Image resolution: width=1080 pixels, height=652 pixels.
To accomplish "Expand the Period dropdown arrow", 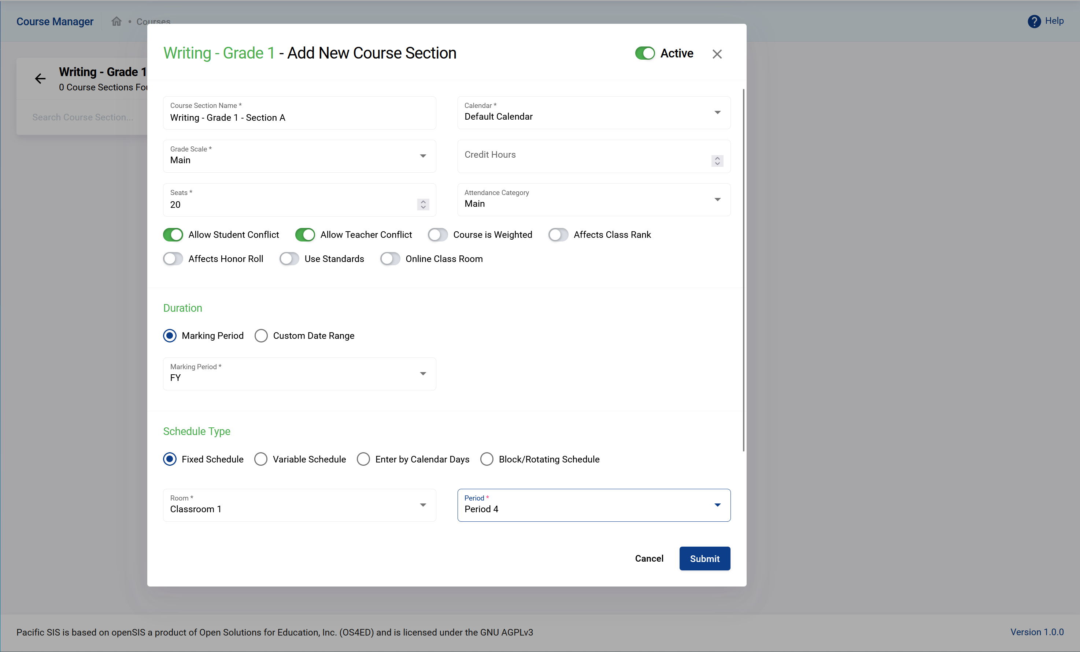I will coord(717,505).
